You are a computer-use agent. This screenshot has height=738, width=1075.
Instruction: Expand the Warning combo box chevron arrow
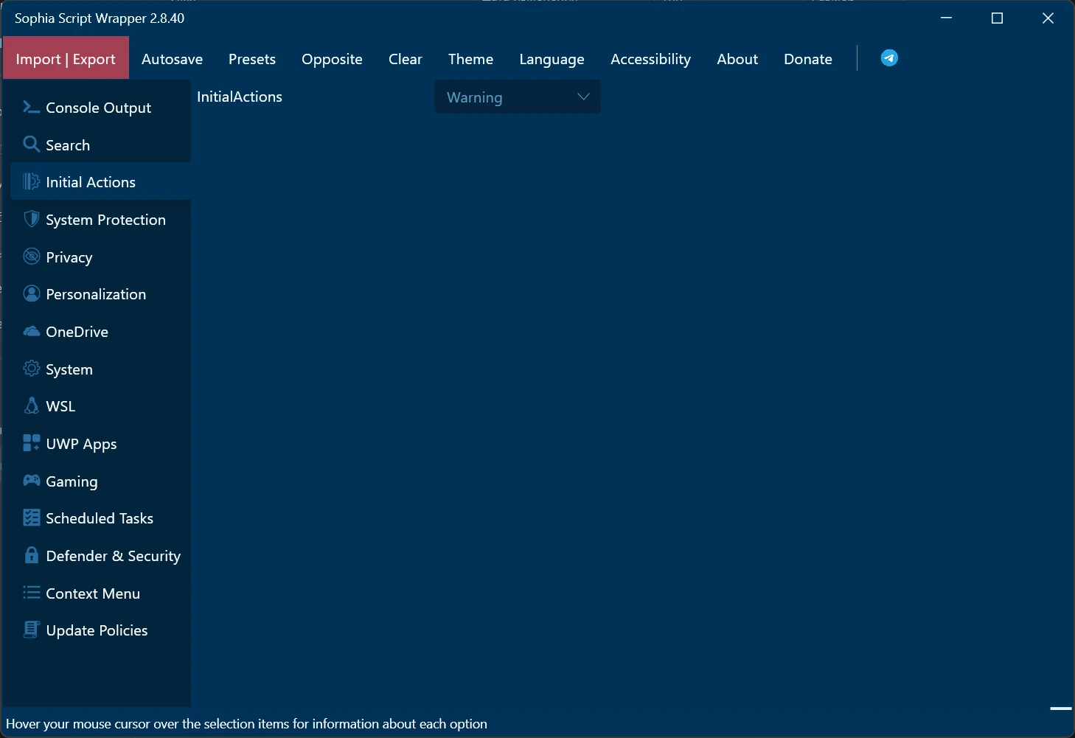[583, 97]
